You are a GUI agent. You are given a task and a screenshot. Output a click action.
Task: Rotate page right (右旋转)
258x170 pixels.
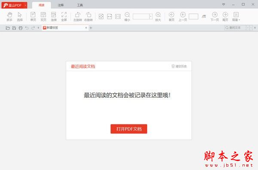click(x=89, y=16)
